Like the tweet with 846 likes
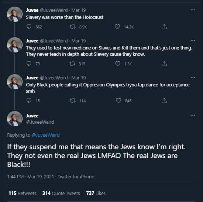The image size is (203, 202). pyautogui.click(x=118, y=100)
